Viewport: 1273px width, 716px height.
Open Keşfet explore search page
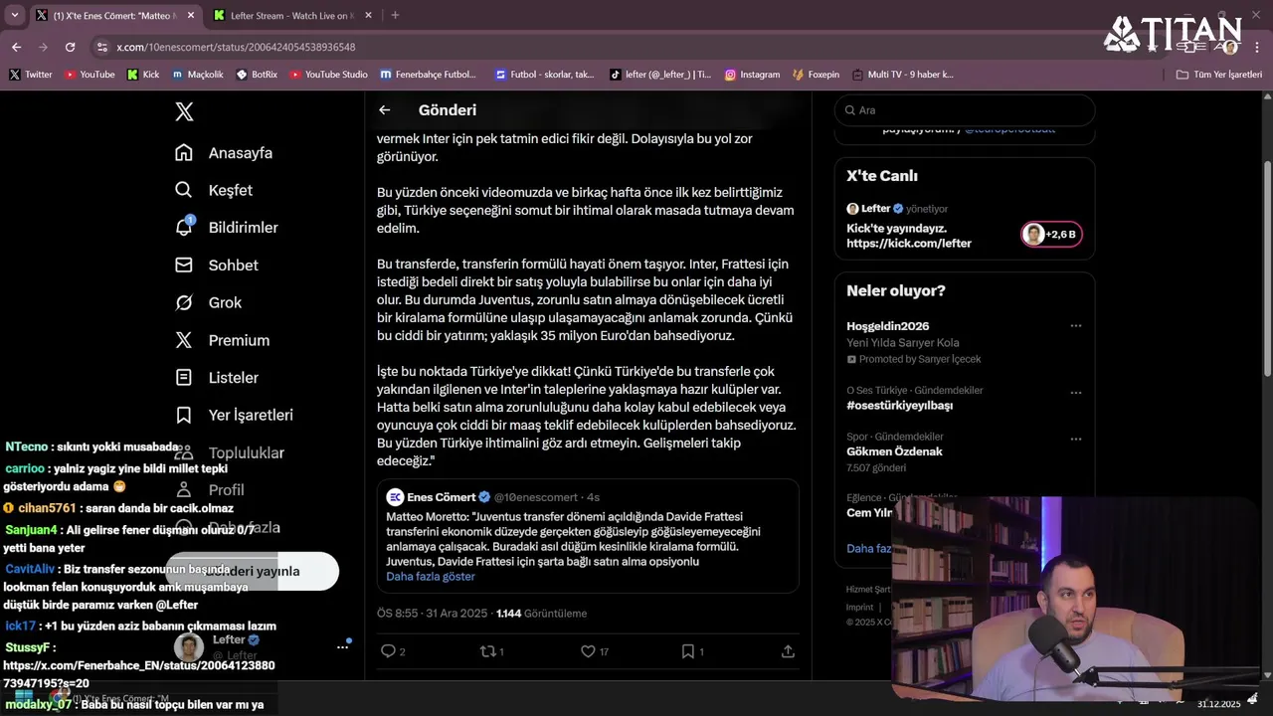coord(214,190)
